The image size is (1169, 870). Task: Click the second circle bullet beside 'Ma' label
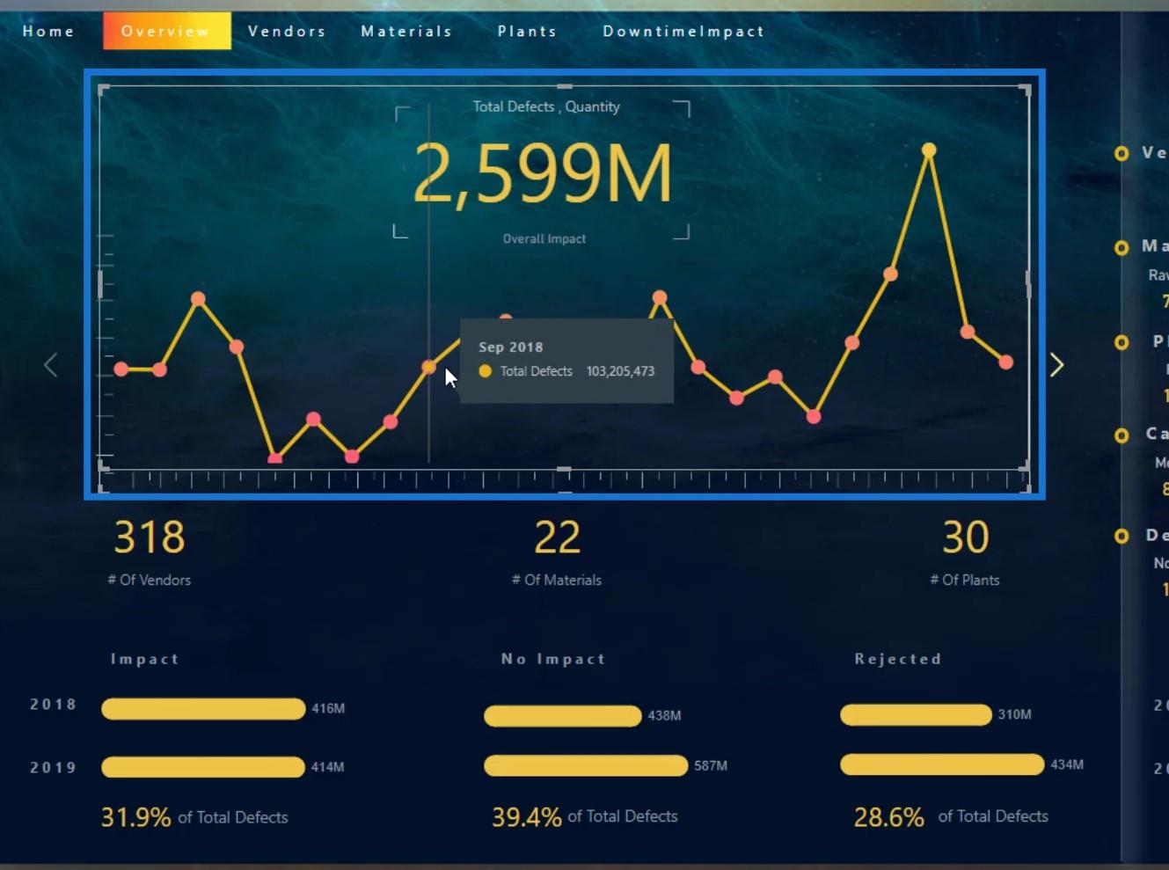click(1122, 248)
